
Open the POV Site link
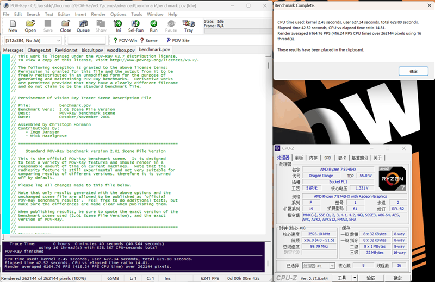pos(178,40)
